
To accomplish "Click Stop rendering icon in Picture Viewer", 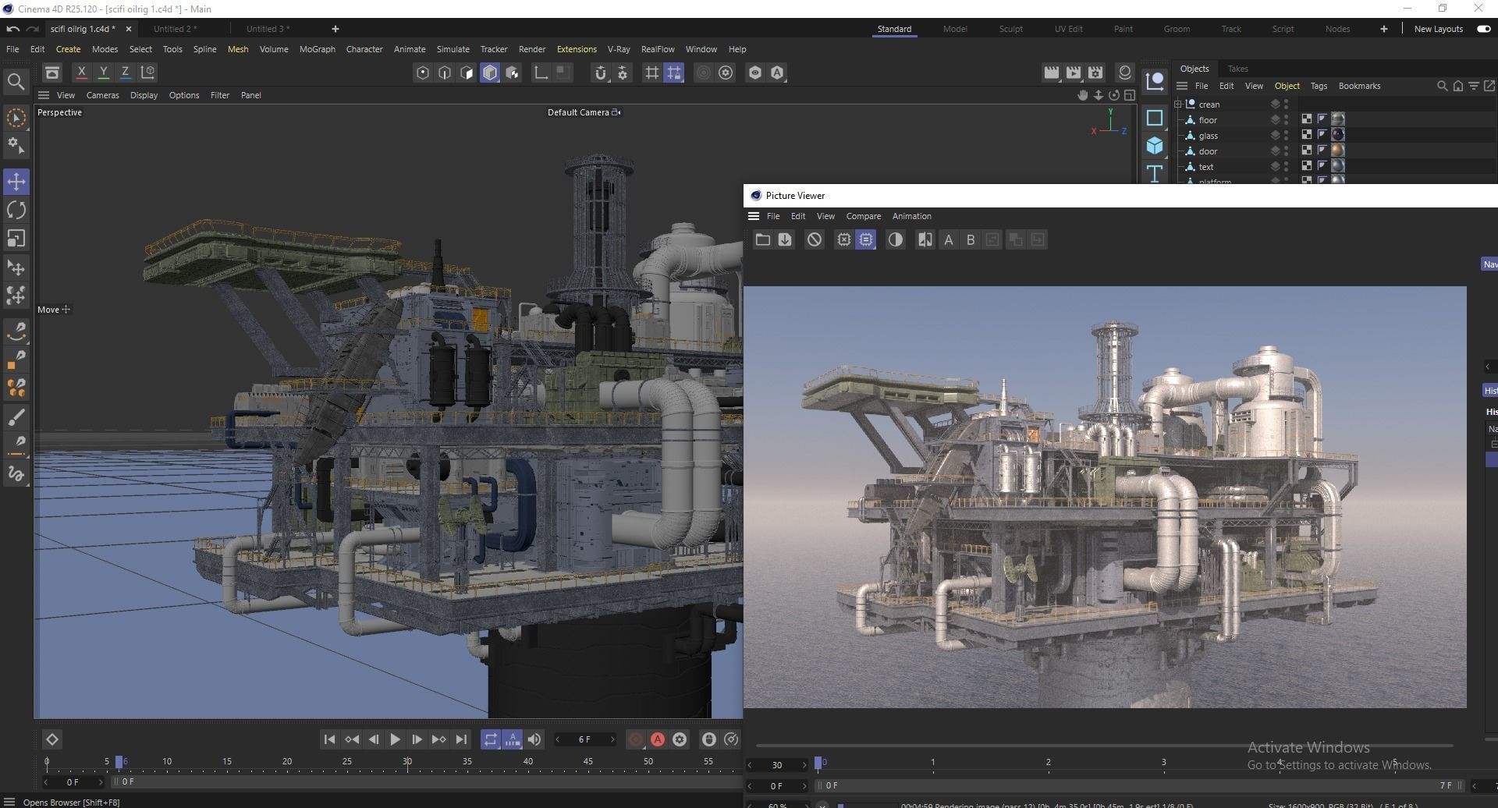I will (x=815, y=240).
